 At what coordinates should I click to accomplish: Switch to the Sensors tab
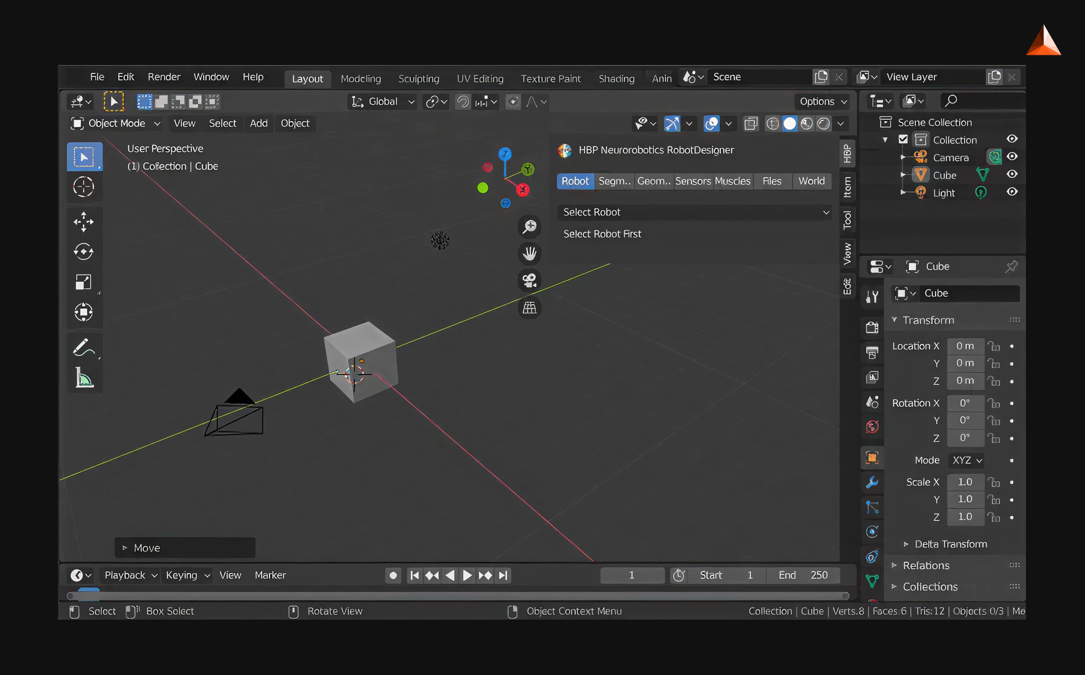click(693, 181)
